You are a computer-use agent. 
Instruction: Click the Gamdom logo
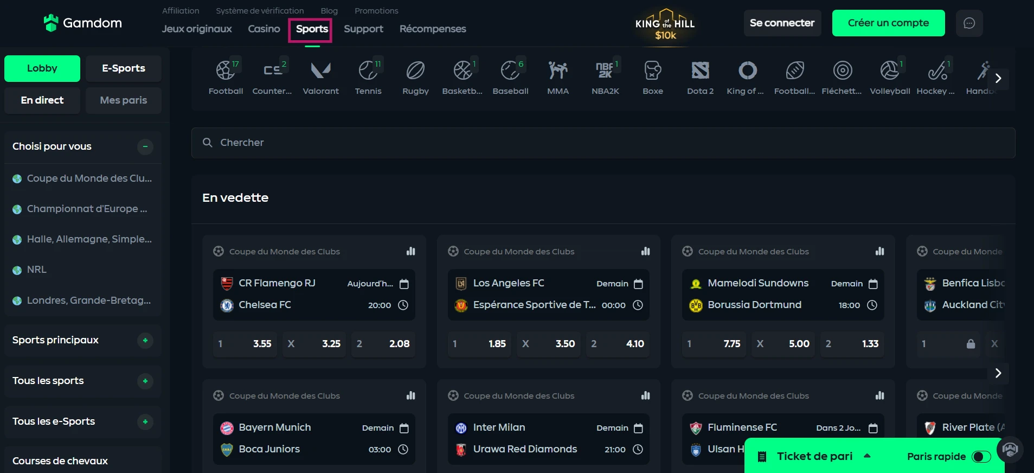point(83,23)
